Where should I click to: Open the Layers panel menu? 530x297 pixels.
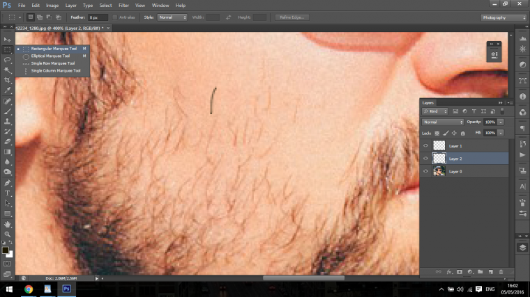coord(510,103)
